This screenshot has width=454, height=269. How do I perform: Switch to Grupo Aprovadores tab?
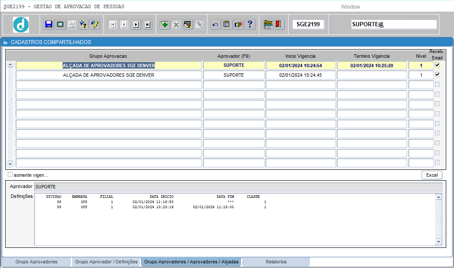click(x=37, y=262)
